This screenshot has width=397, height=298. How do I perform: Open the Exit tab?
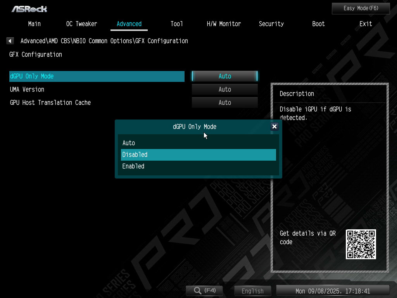pos(366,24)
